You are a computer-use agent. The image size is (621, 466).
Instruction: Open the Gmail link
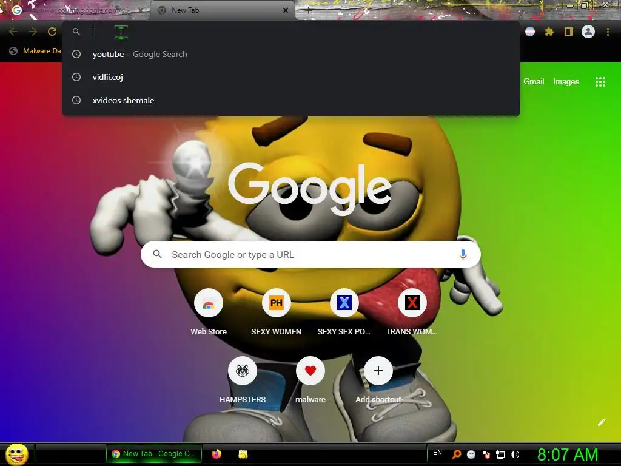tap(534, 82)
